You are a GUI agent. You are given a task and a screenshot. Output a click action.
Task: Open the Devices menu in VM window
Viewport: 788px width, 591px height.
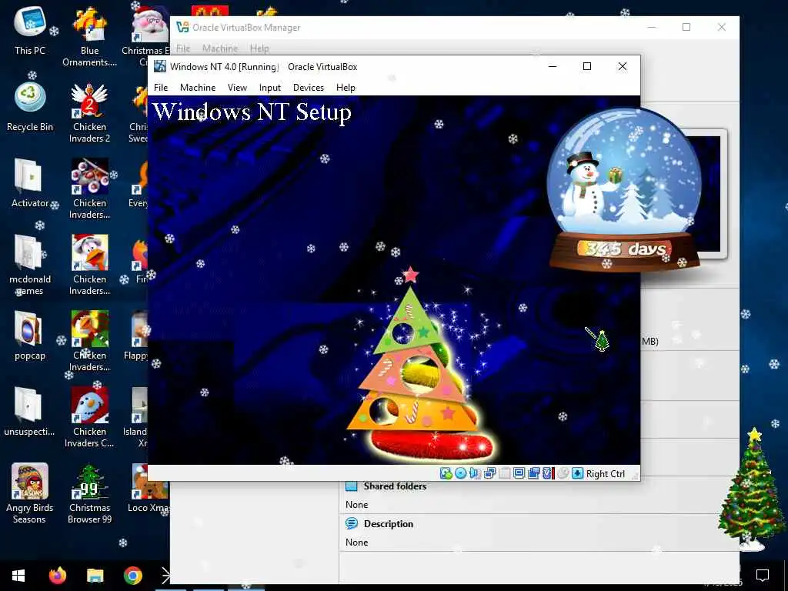click(x=309, y=88)
